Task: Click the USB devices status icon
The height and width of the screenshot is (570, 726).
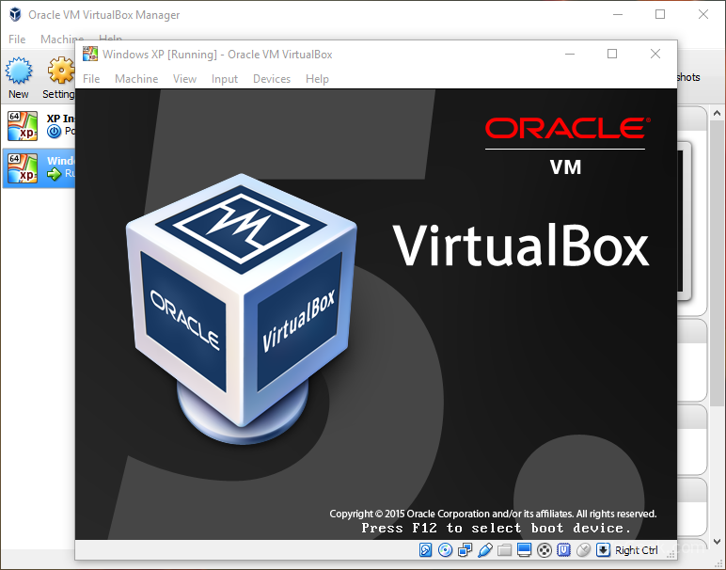Action: (484, 549)
